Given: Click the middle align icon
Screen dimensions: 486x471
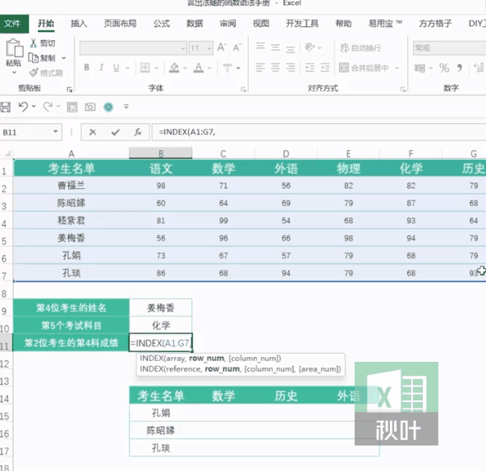Looking at the screenshot, I should 275,48.
